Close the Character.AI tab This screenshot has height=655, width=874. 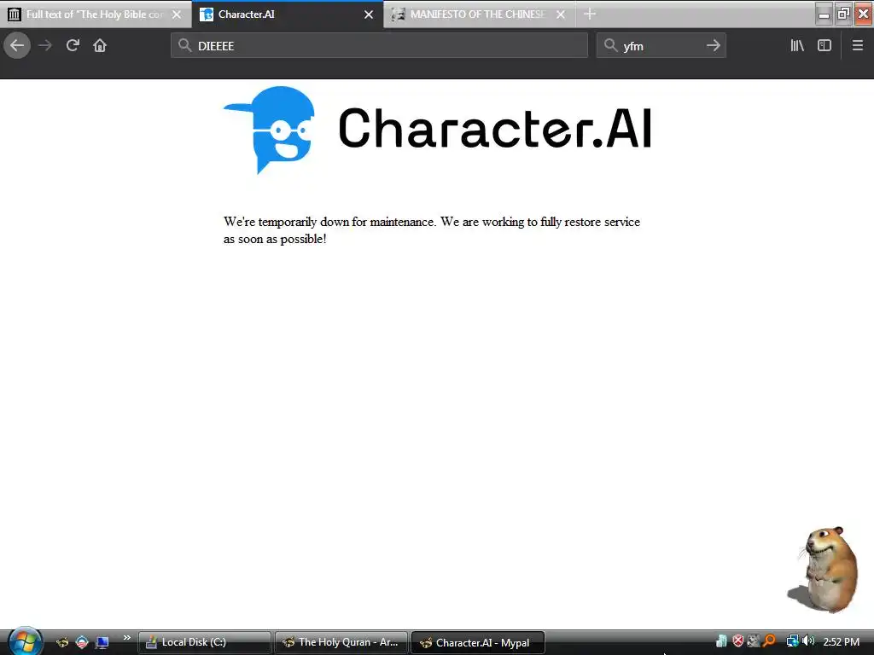[369, 14]
